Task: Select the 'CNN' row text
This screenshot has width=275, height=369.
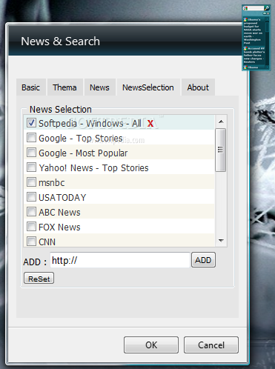Action: (x=47, y=242)
